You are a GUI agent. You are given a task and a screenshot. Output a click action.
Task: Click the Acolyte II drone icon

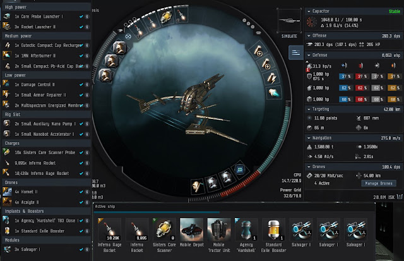[x=7, y=202]
